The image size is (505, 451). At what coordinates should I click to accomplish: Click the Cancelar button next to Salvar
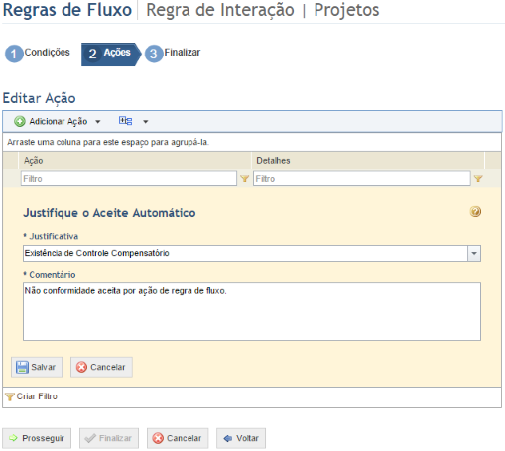(x=101, y=367)
